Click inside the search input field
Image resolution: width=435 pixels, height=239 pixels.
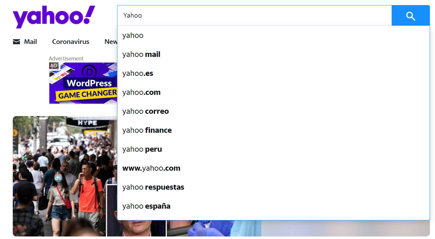(x=221, y=15)
